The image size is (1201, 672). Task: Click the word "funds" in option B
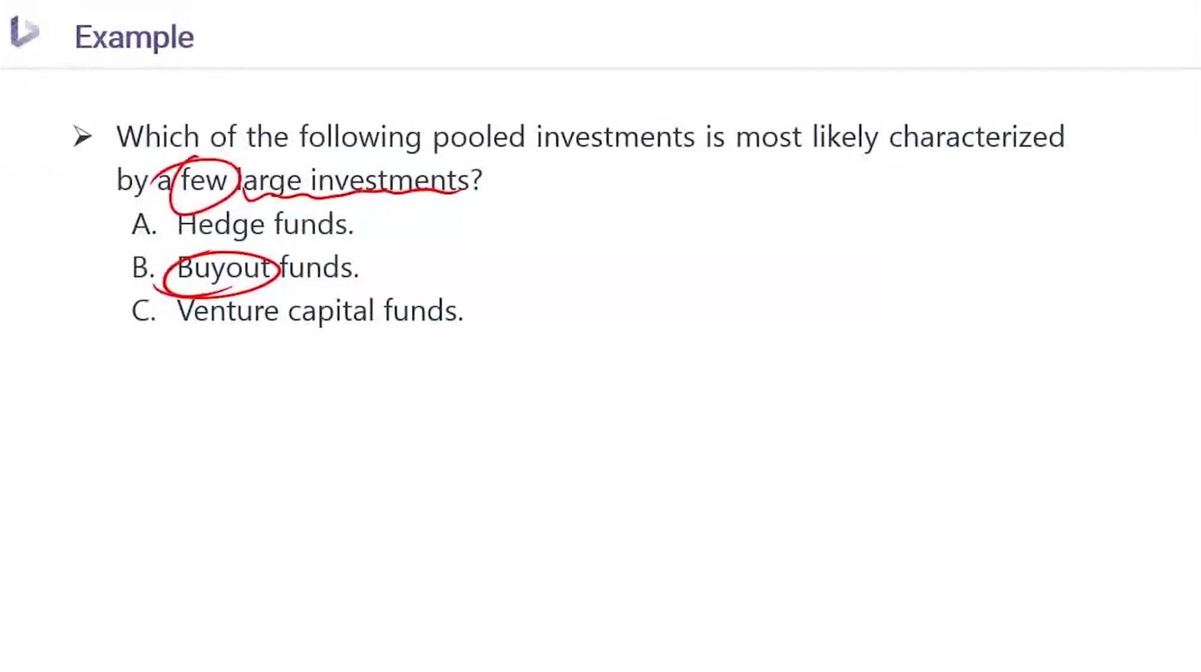pyautogui.click(x=320, y=267)
